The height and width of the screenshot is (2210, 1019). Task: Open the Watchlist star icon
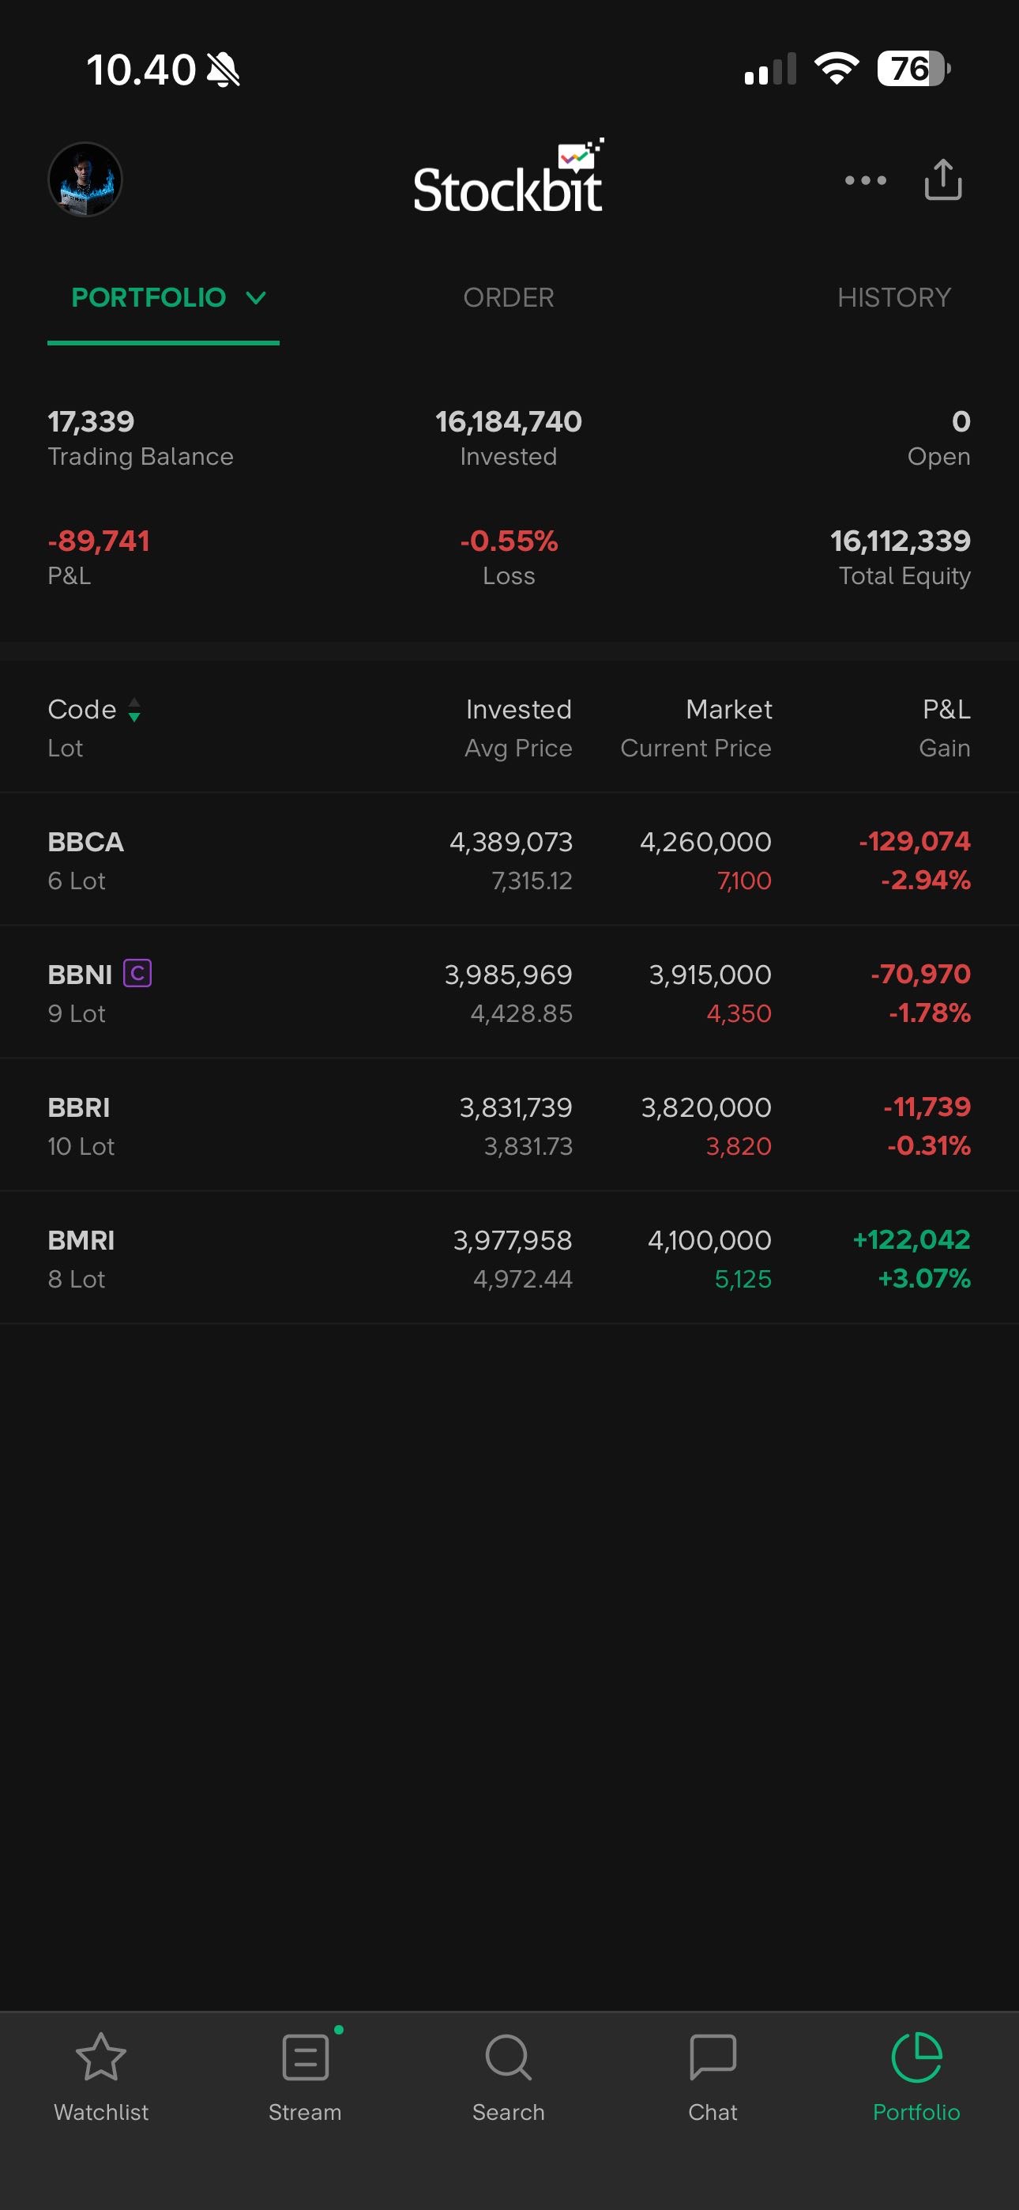(101, 2057)
